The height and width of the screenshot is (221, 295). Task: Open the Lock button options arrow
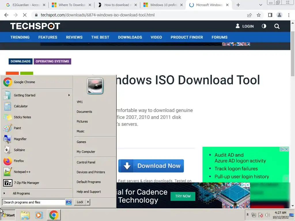(x=88, y=202)
